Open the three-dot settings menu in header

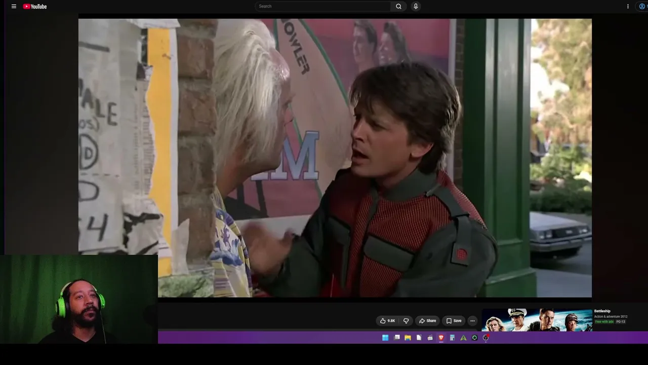tap(628, 7)
